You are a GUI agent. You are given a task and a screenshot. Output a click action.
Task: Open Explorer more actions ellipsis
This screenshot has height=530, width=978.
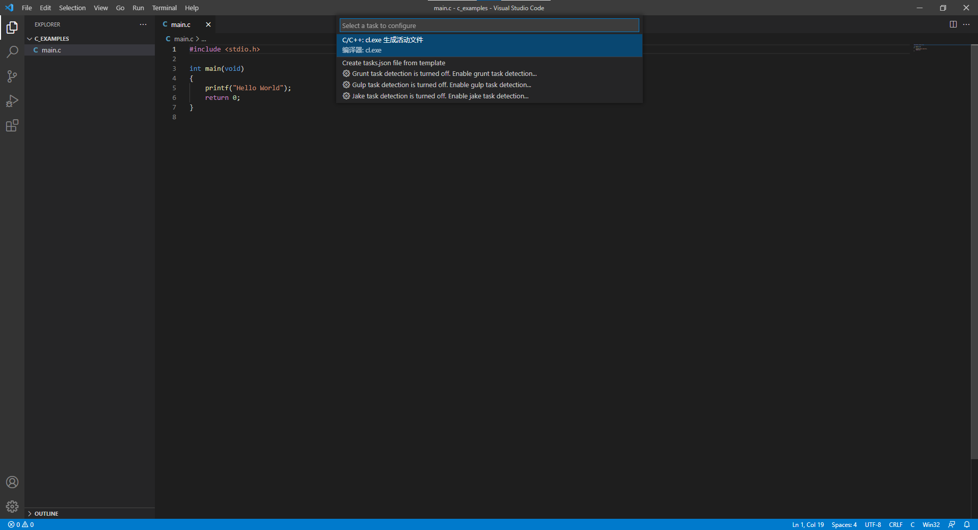143,24
